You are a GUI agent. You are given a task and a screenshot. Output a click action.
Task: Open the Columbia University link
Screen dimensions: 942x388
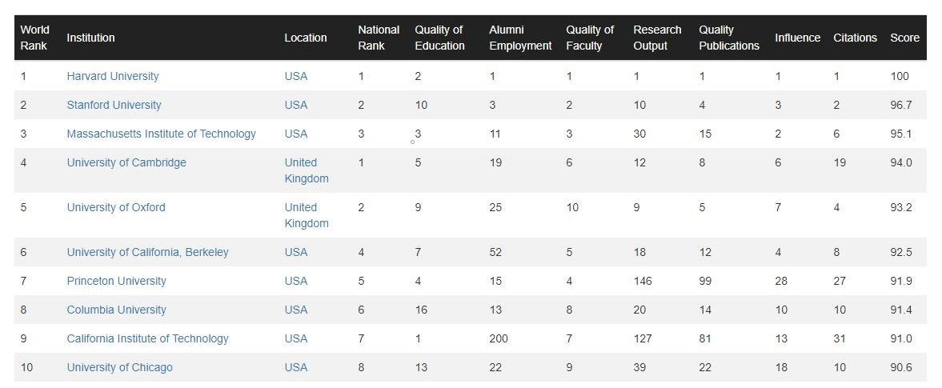point(116,310)
